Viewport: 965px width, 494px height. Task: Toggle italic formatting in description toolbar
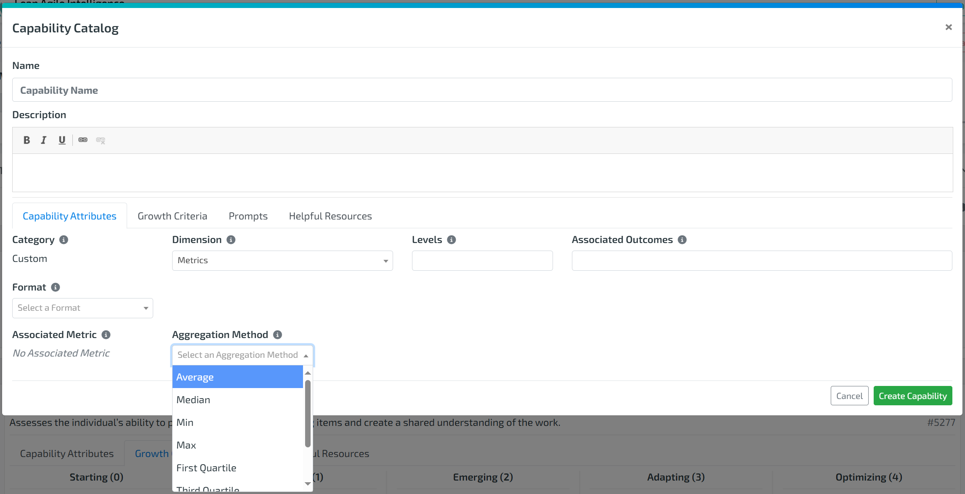tap(44, 140)
